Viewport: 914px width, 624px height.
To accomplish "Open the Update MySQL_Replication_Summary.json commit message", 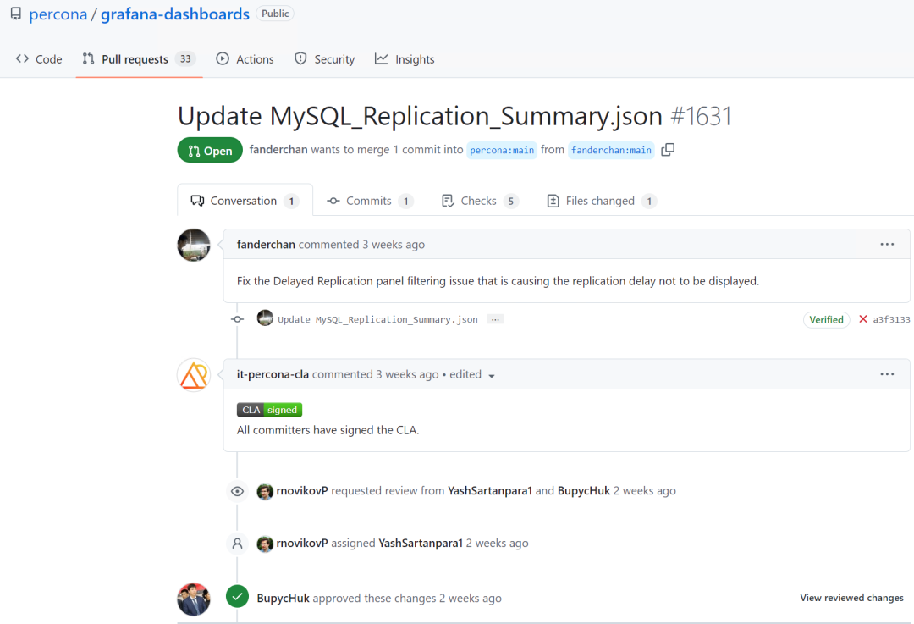I will click(377, 319).
